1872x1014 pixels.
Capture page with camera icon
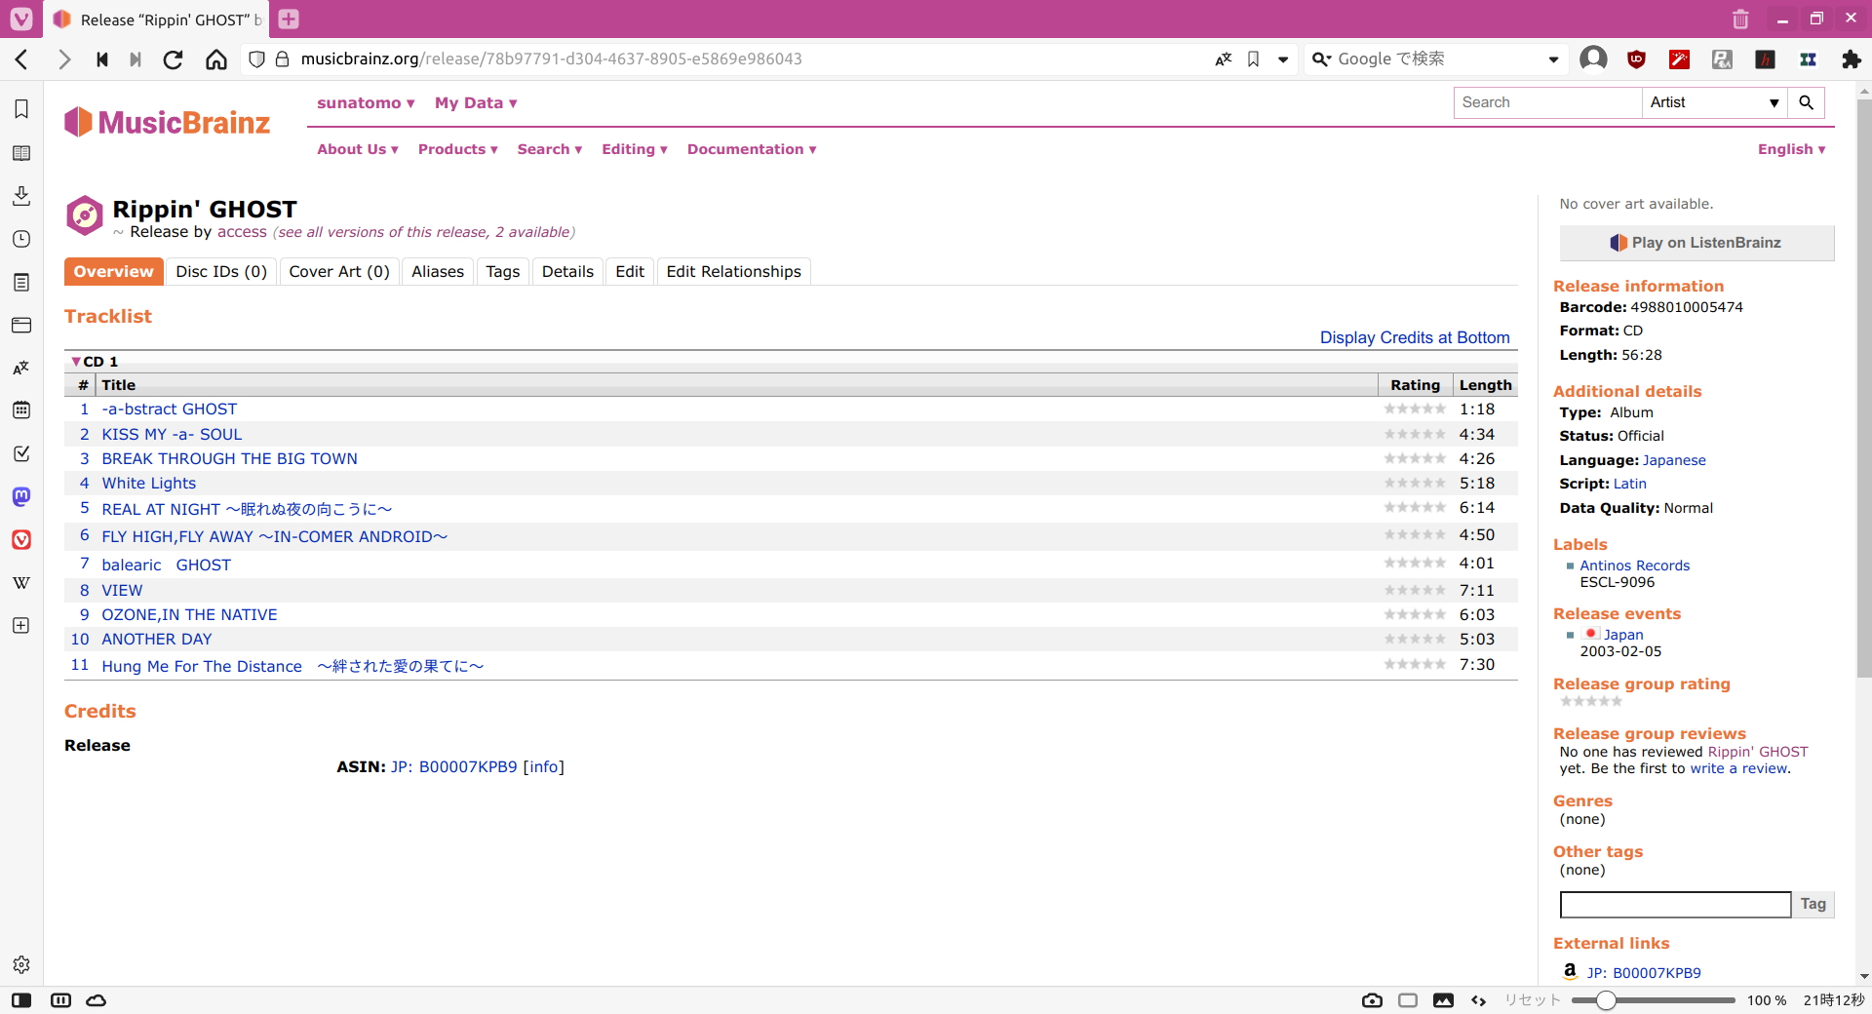pos(1372,1000)
